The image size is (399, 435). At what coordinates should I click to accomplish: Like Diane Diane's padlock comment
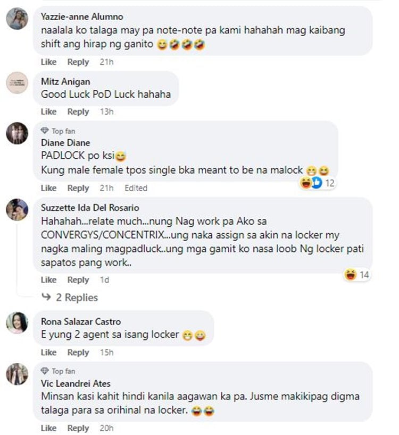pos(48,188)
